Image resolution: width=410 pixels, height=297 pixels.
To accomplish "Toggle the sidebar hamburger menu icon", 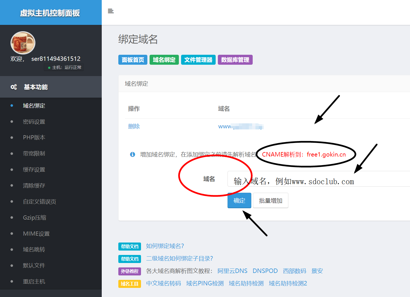I will click(111, 11).
